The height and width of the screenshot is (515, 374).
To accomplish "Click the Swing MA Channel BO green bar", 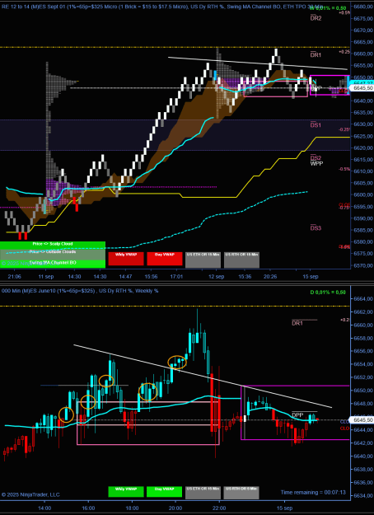I will [53, 264].
